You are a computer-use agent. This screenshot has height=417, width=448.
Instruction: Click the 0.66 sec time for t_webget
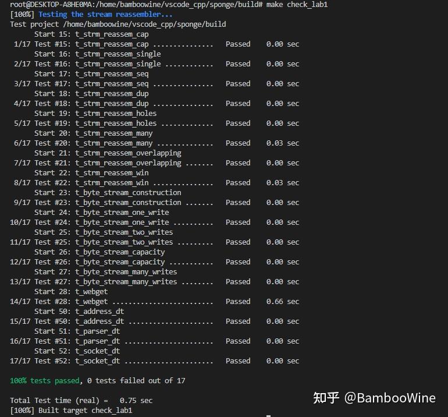click(x=283, y=301)
